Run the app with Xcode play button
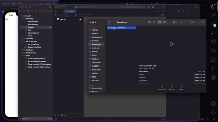 click(x=50, y=7)
